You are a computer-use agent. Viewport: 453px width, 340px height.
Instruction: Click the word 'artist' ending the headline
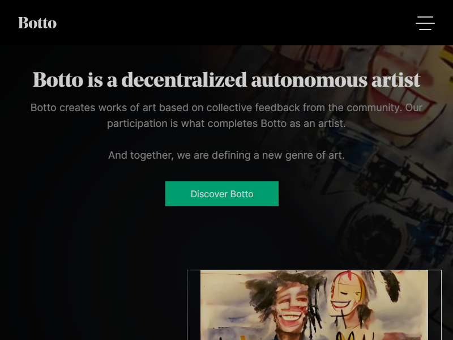396,79
